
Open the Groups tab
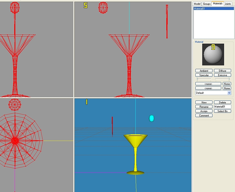pyautogui.click(x=207, y=4)
